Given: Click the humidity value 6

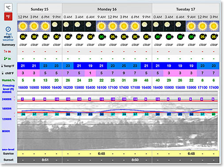Looking at the screenshot, I should (x=214, y=80).
